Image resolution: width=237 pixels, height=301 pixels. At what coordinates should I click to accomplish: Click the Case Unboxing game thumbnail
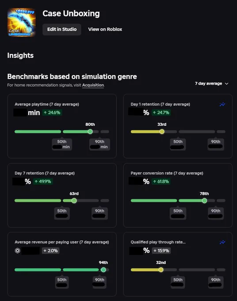pos(22,23)
